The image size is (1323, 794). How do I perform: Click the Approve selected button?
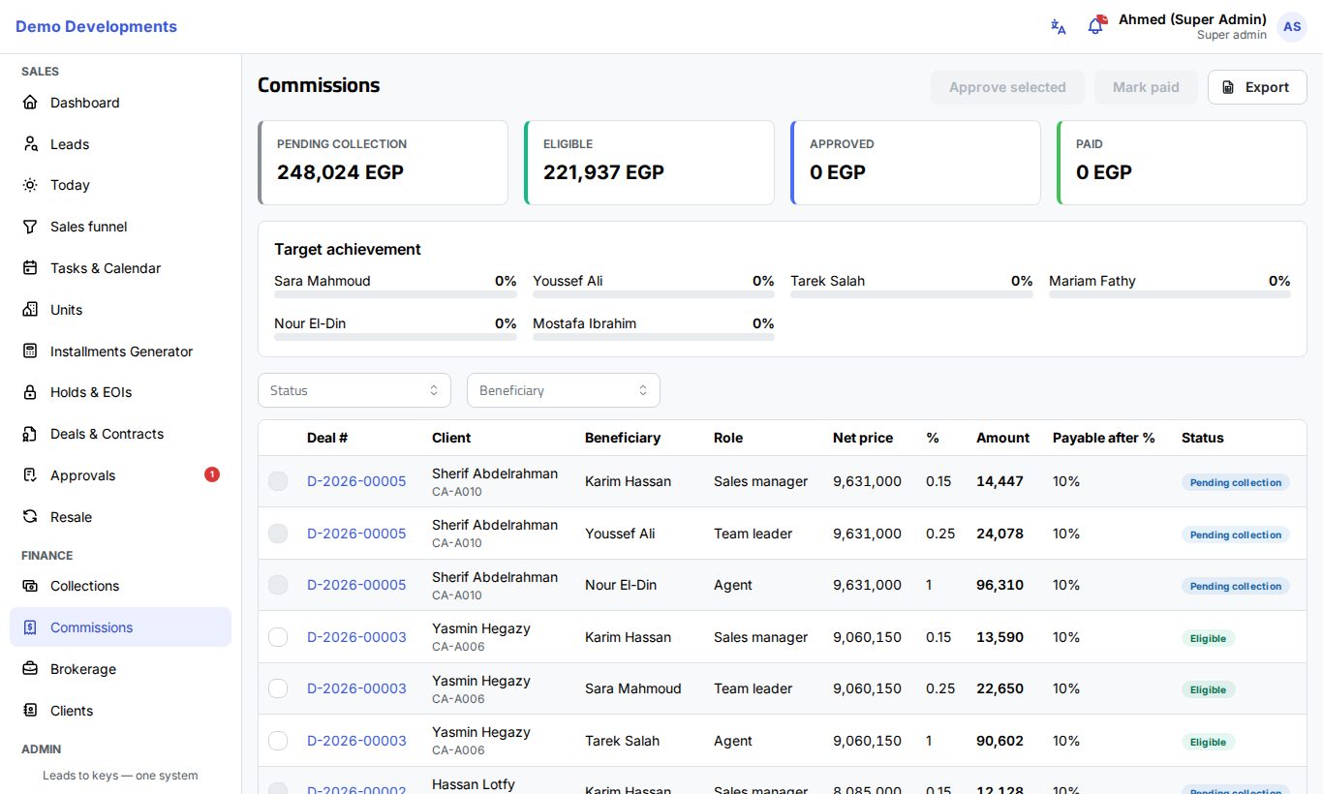tap(1007, 87)
